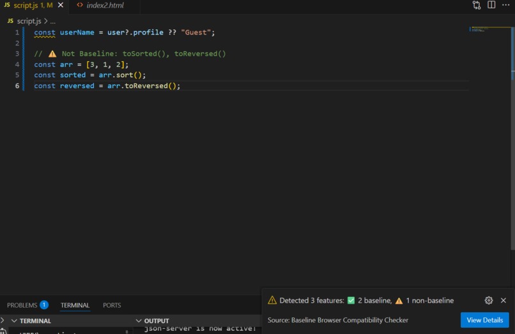Screen dimensions: 515x334
Task: Select the script.js editor tab
Action: (33, 5)
